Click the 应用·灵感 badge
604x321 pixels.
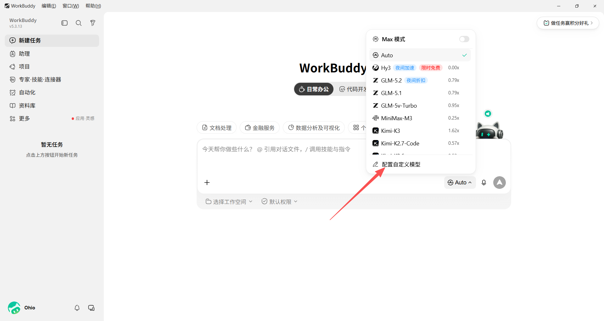(83, 118)
